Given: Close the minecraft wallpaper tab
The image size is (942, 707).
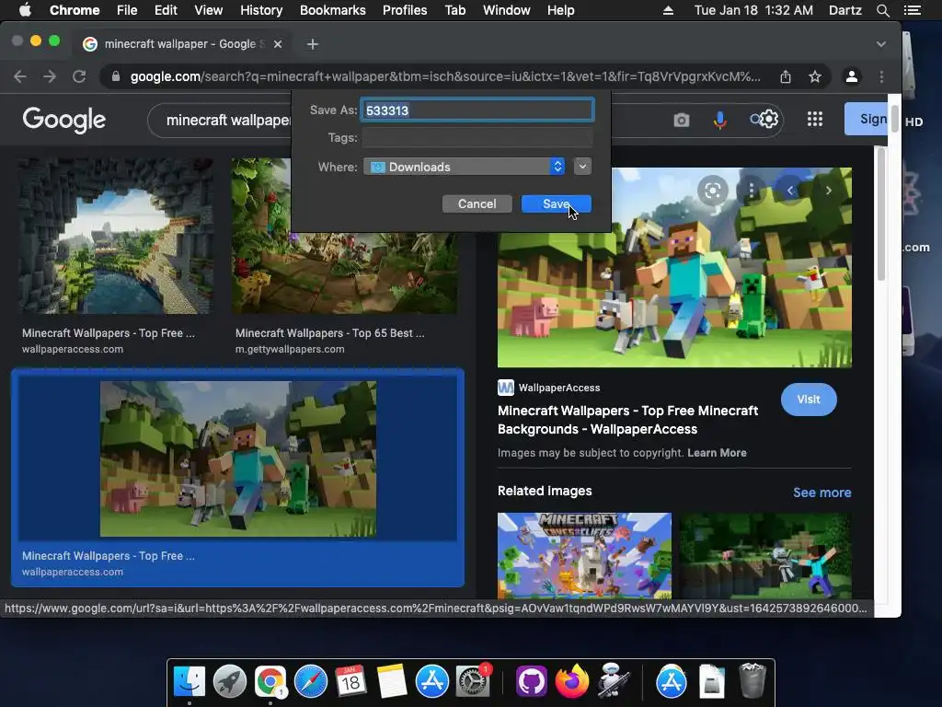Looking at the screenshot, I should pyautogui.click(x=278, y=44).
